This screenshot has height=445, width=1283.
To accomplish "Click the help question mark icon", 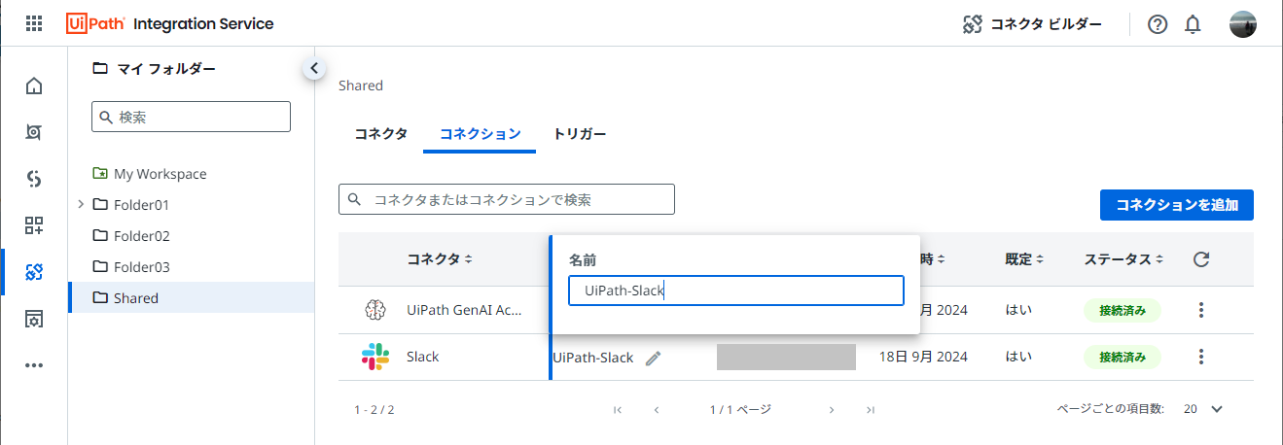I will 1158,25.
